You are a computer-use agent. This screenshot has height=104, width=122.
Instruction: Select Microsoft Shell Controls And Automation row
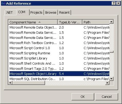pos(59,64)
